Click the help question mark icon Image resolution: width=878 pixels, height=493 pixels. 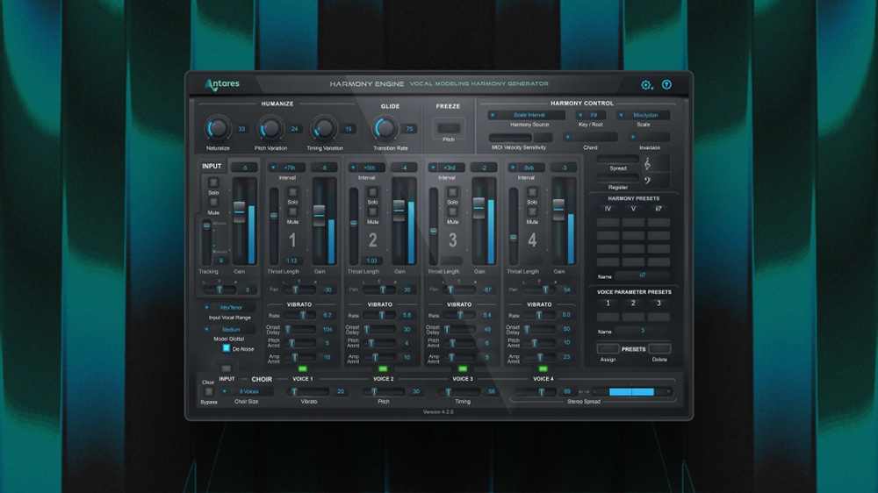coord(666,85)
